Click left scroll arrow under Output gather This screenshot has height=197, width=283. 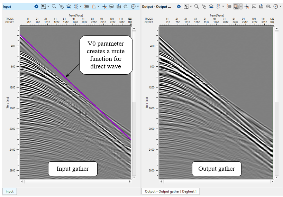[x=161, y=181]
